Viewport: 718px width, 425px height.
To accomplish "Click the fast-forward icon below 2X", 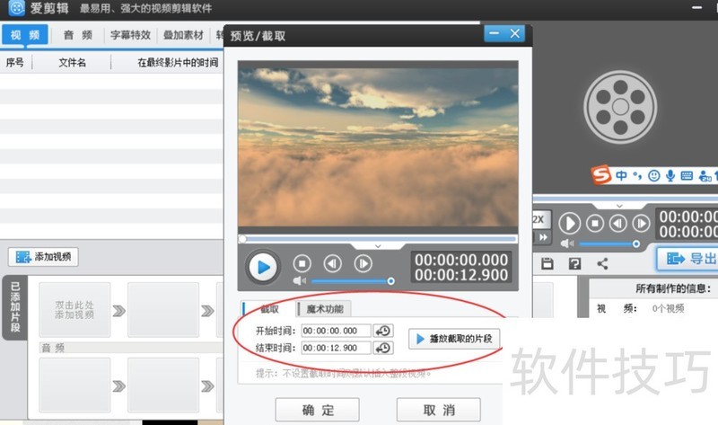I will [x=543, y=237].
